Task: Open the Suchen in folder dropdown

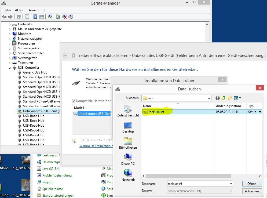Action: point(209,98)
